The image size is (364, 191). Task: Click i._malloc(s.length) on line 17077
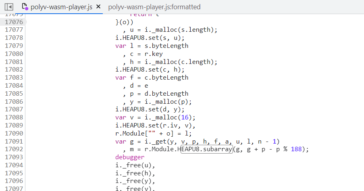pos(181,30)
